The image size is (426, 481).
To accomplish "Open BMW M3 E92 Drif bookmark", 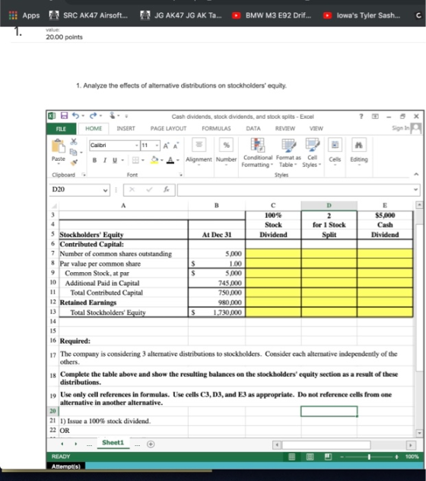I will tap(272, 15).
